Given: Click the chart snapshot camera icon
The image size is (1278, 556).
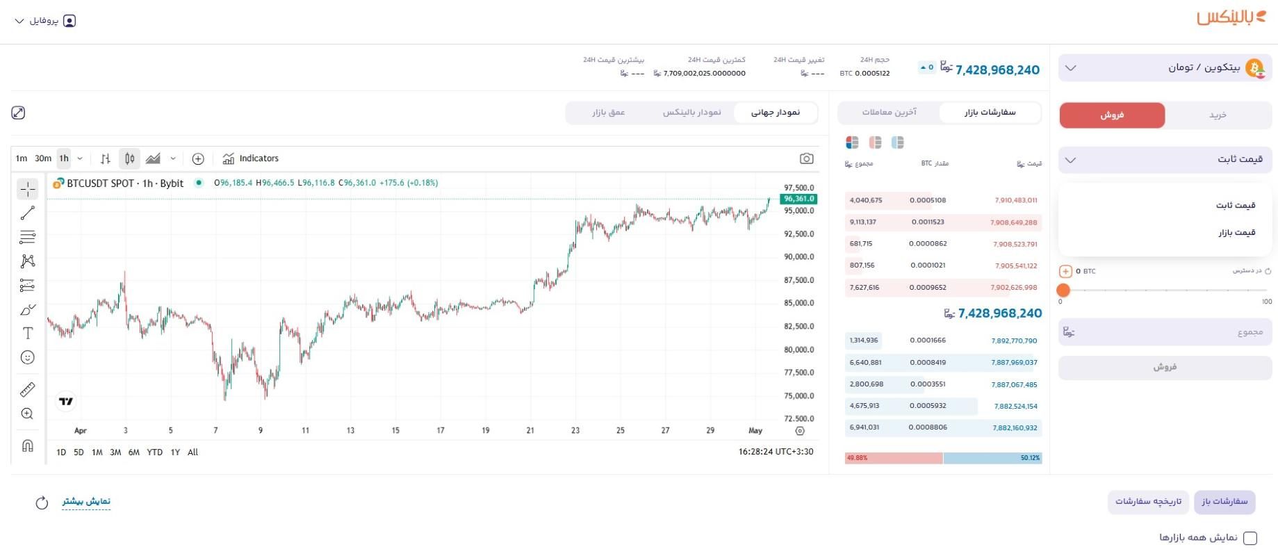Looking at the screenshot, I should (x=806, y=158).
